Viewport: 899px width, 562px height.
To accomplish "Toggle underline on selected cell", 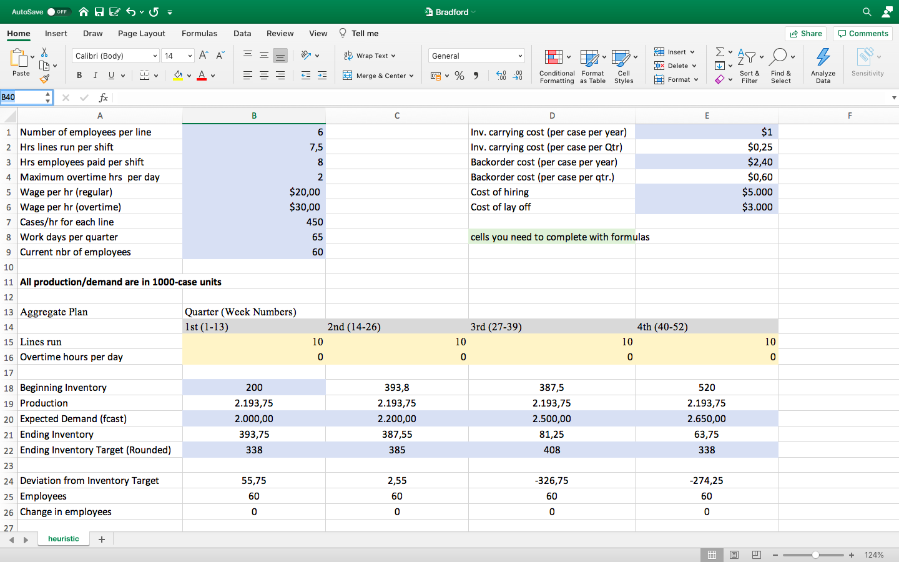I will pos(111,75).
